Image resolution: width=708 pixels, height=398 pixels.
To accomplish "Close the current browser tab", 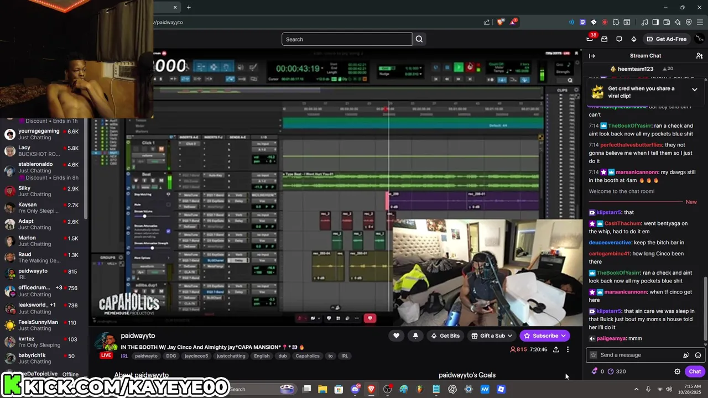I will coord(175,7).
